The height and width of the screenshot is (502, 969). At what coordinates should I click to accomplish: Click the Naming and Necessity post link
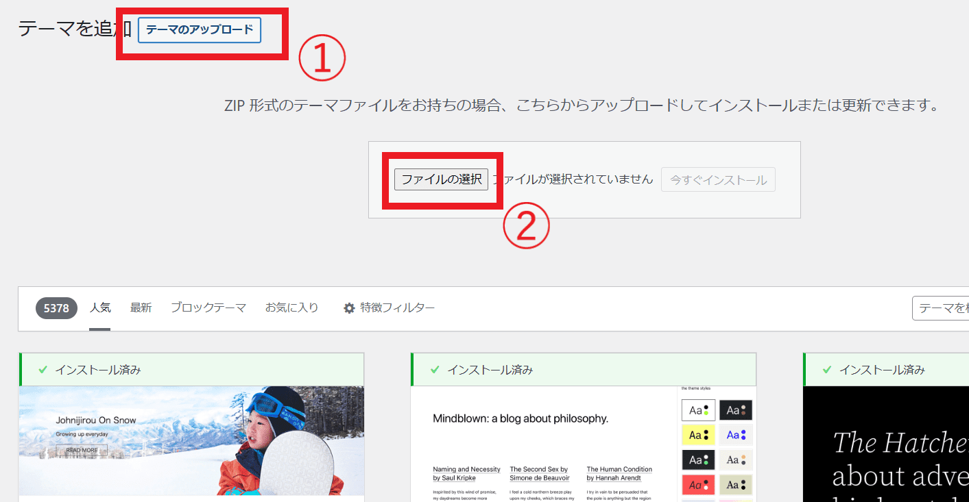coord(466,473)
